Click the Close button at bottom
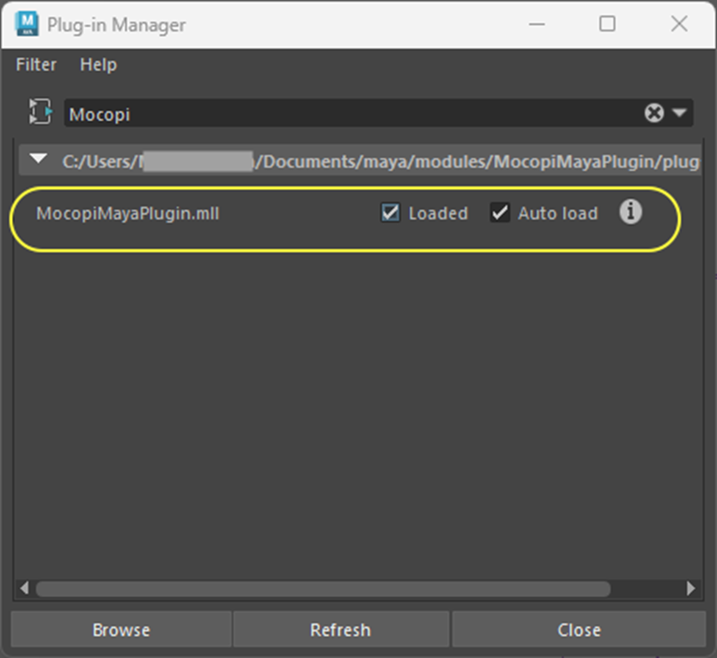Viewport: 717px width, 658px height. pyautogui.click(x=578, y=630)
